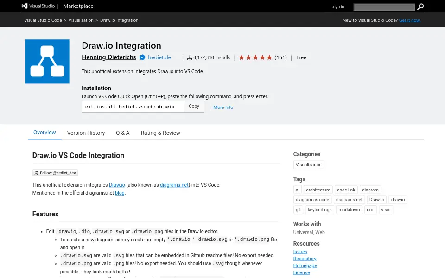
Task: Open the Homepage resource link
Action: click(305, 265)
